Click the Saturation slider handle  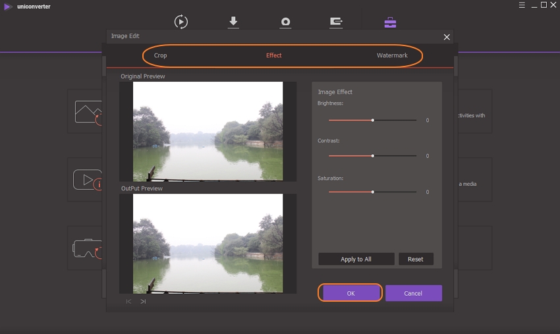pyautogui.click(x=373, y=192)
